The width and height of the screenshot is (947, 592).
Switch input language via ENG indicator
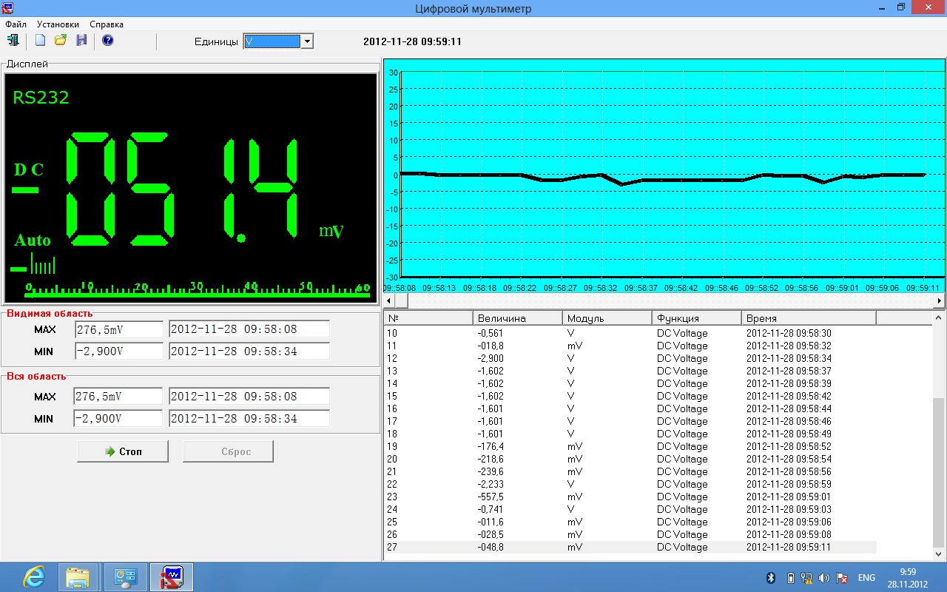pyautogui.click(x=866, y=578)
